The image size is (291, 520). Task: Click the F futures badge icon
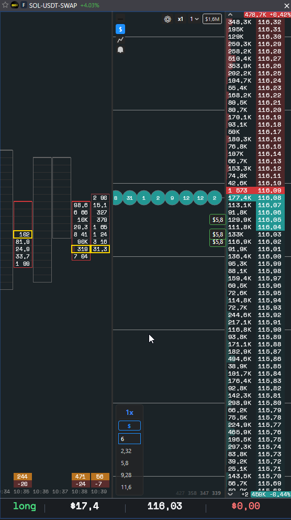(x=24, y=5)
